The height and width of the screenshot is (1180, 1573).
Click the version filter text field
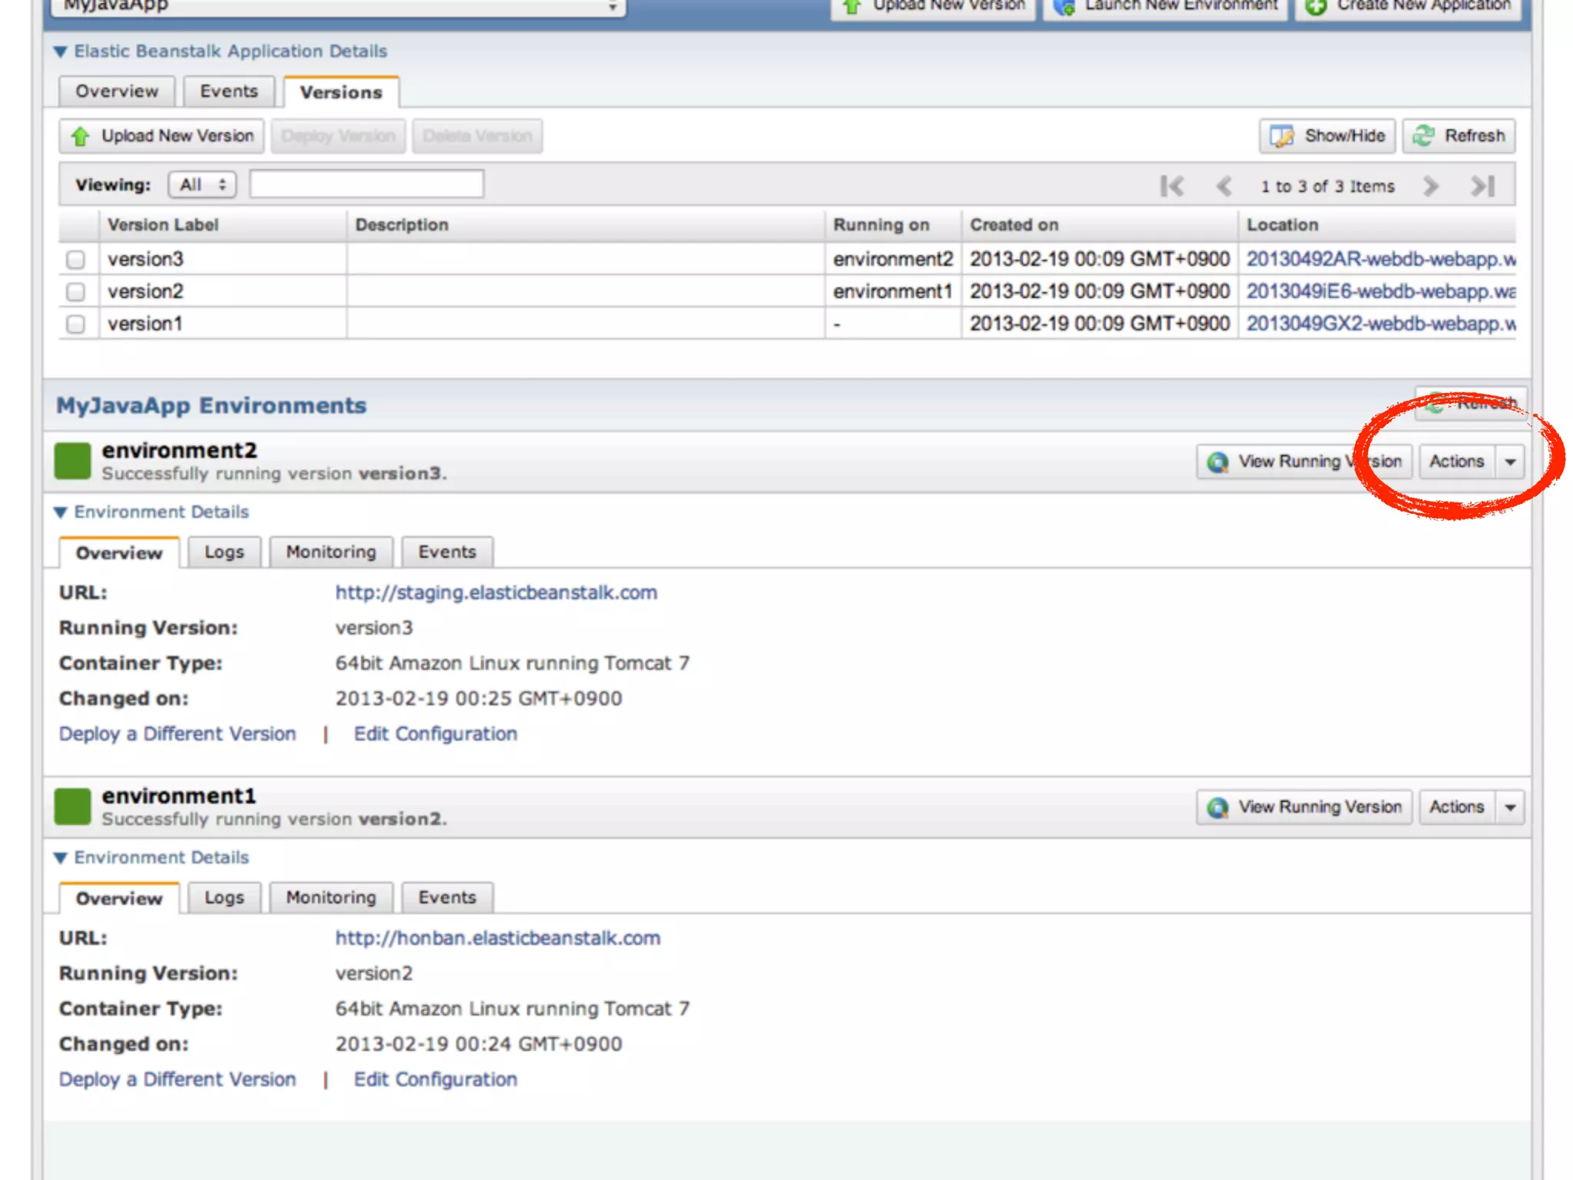point(366,184)
